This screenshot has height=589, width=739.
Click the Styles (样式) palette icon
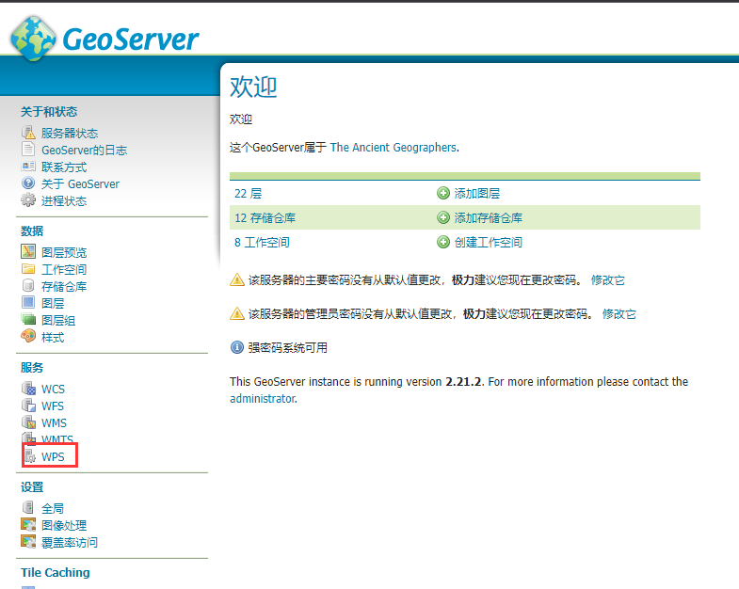coord(28,337)
